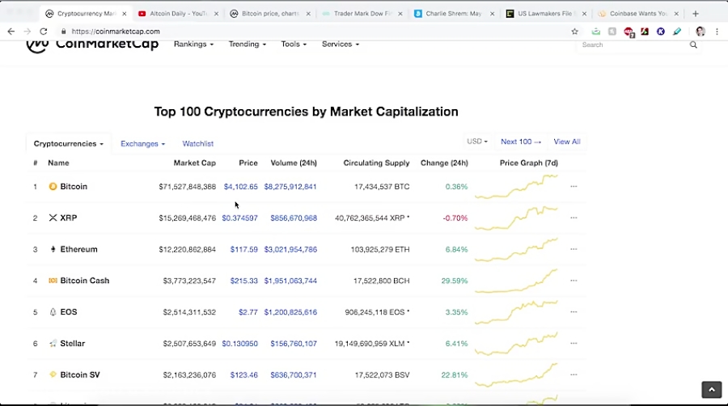Click the back-to-top arrow button
The width and height of the screenshot is (728, 406).
711,390
